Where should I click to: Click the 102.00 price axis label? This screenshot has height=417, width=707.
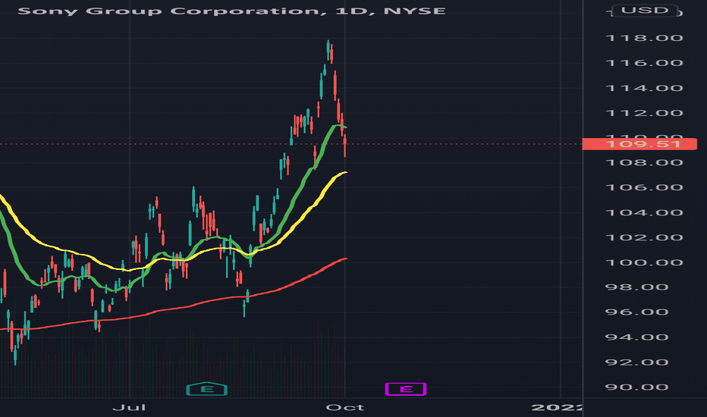pos(644,237)
